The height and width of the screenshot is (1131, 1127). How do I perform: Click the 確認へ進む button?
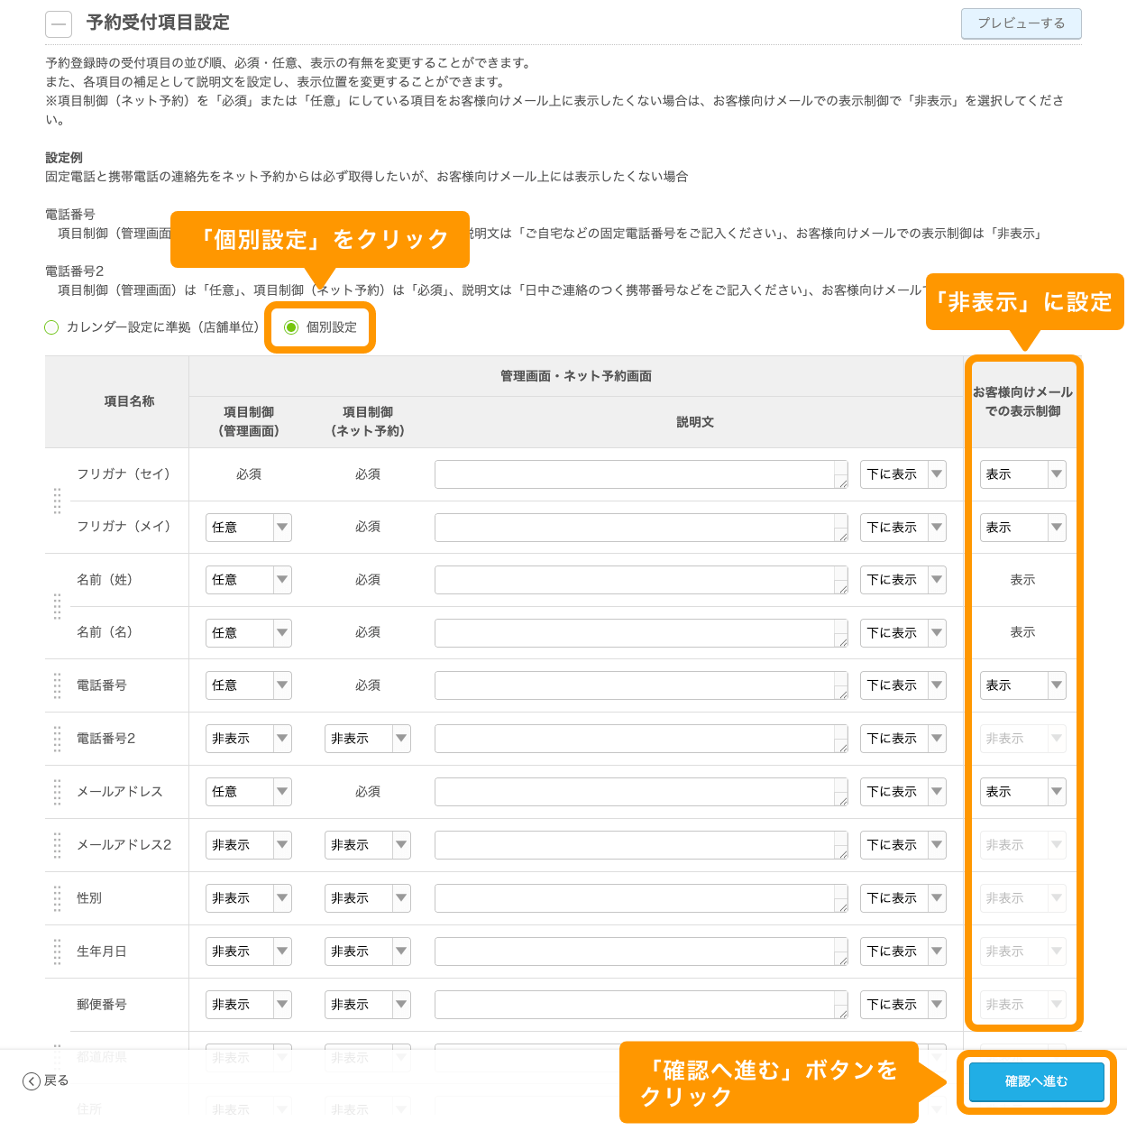(1036, 1081)
